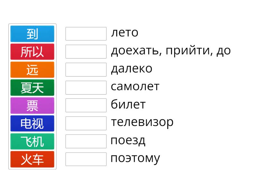This screenshot has width=257, height=193.
Task: Pick the answer slot next to поэтому
Action: point(86,159)
